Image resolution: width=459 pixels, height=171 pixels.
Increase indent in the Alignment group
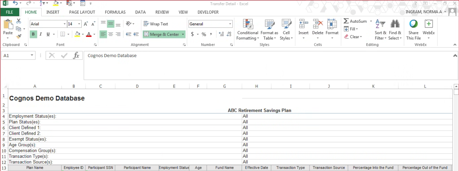point(136,34)
